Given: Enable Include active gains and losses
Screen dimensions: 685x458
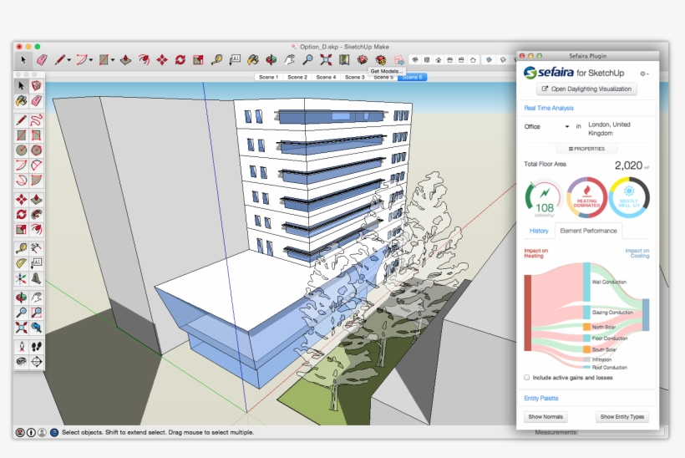Looking at the screenshot, I should pyautogui.click(x=527, y=377).
